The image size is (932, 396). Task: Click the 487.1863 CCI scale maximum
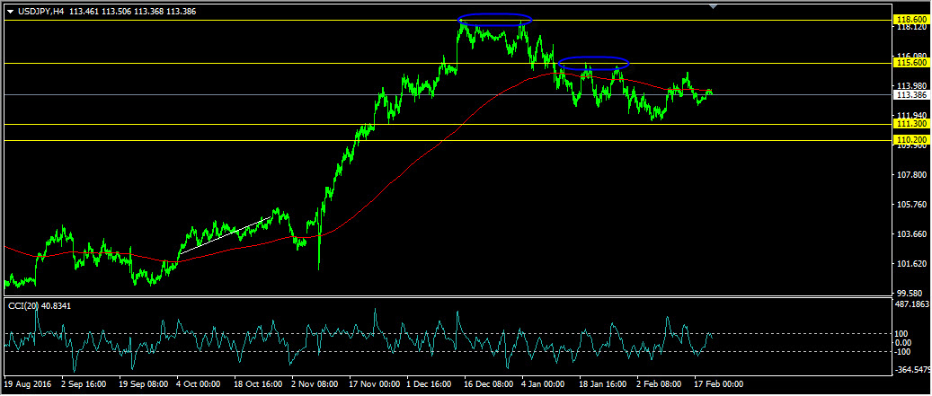click(912, 304)
